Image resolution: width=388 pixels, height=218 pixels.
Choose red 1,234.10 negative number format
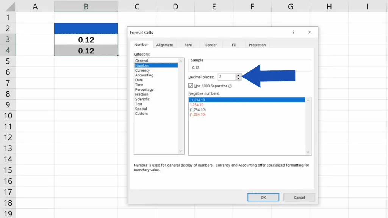(x=247, y=104)
